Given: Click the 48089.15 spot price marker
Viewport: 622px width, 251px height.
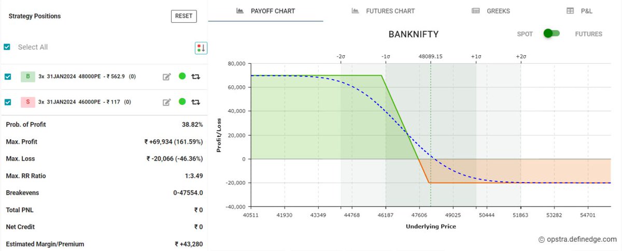Looking at the screenshot, I should tap(430, 56).
